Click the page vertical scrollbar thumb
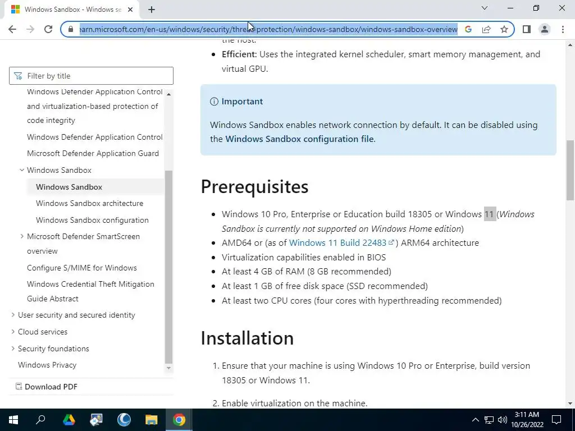 click(570, 170)
